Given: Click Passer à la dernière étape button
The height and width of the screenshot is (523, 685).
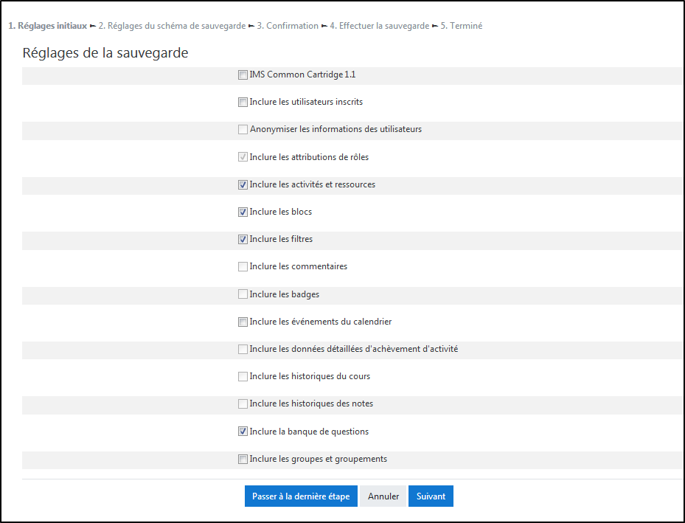Looking at the screenshot, I should (301, 496).
